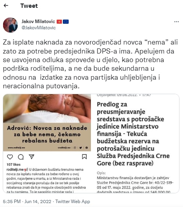
Task: Tap the comment bubble icon on the post
Action: pyautogui.click(x=21, y=157)
